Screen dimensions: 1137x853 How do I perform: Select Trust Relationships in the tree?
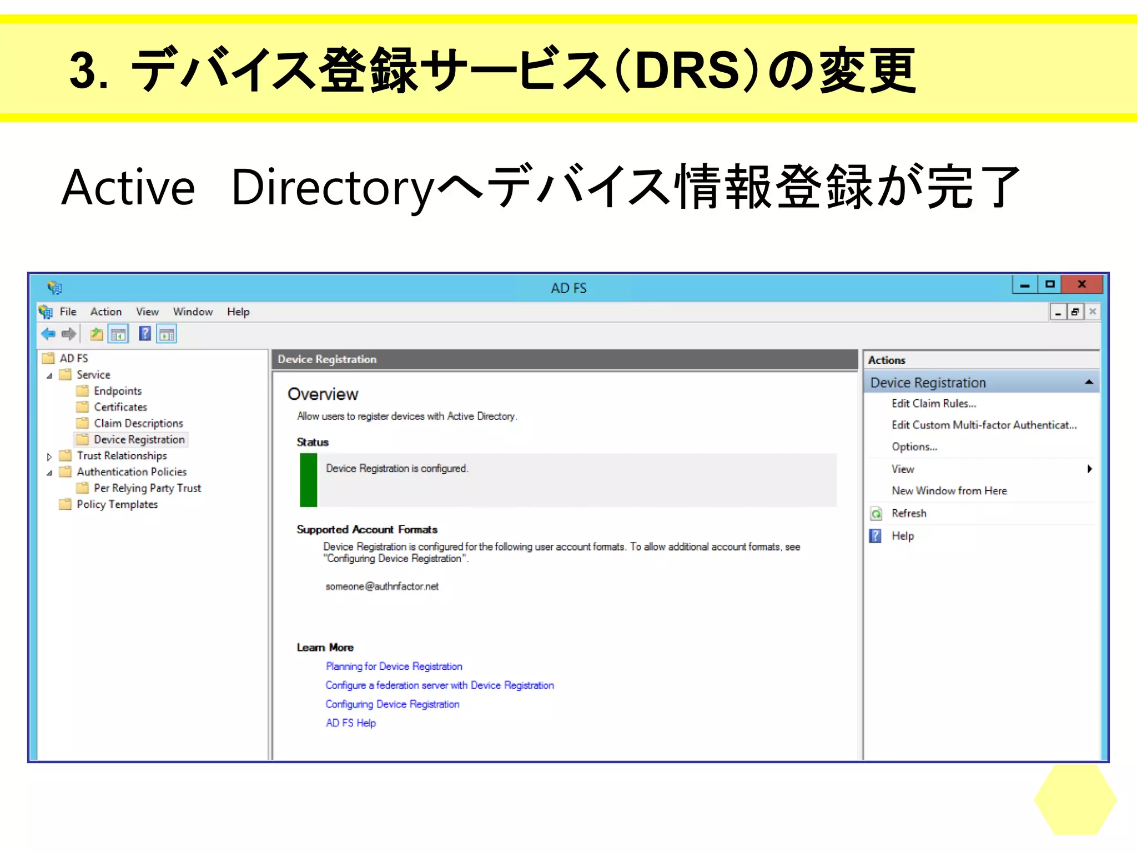(122, 455)
